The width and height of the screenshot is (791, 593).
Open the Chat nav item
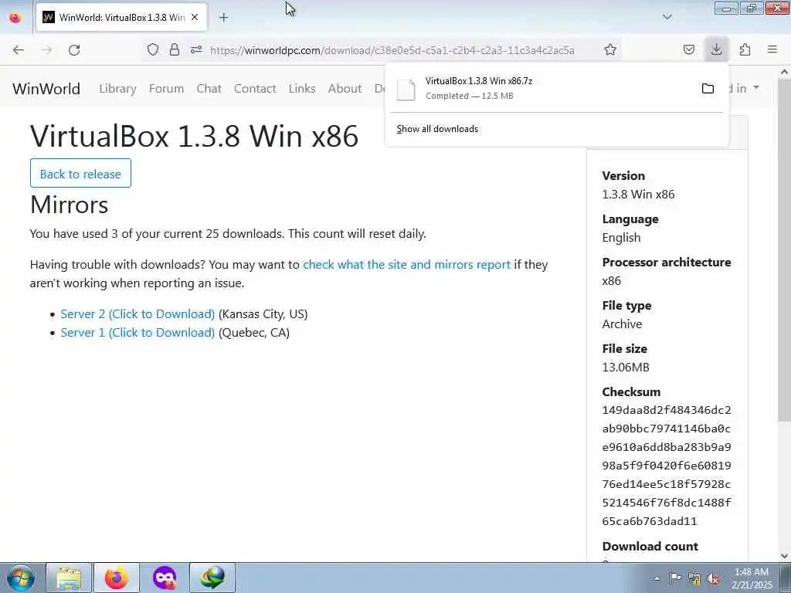209,89
